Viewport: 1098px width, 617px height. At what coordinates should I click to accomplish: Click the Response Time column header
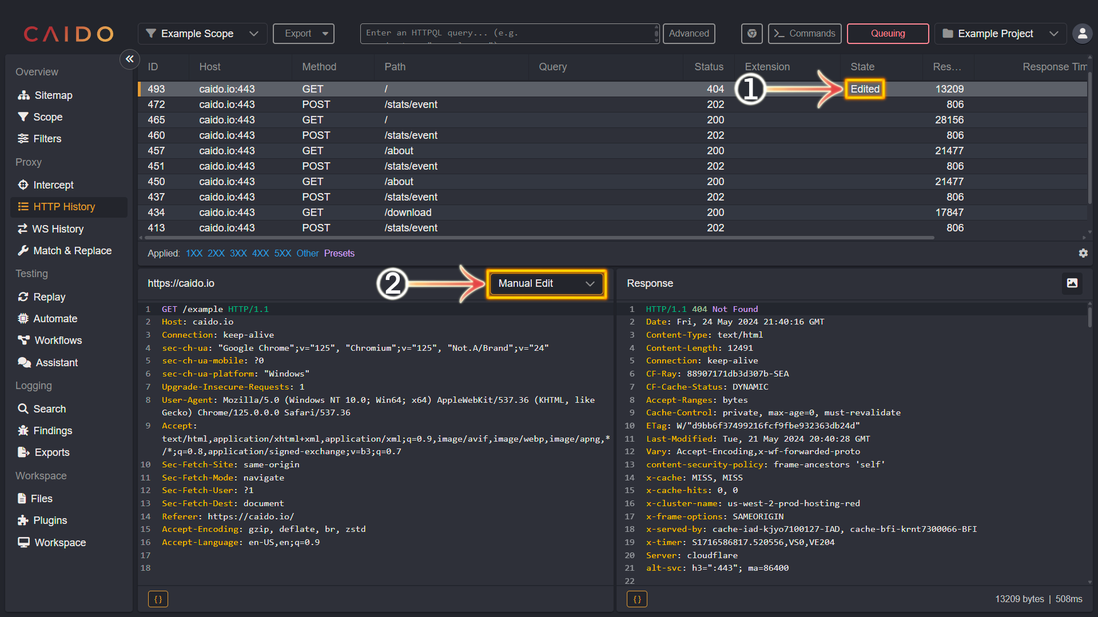(1054, 67)
